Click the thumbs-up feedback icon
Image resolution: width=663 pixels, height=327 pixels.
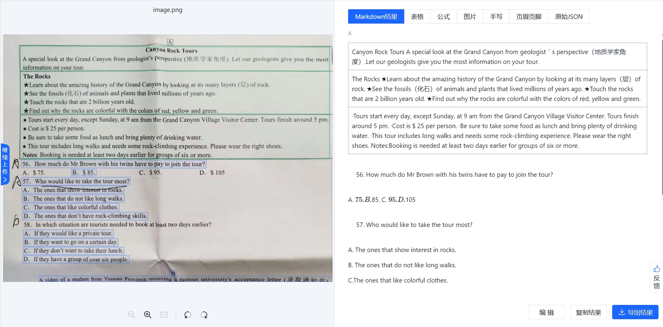coord(656,269)
